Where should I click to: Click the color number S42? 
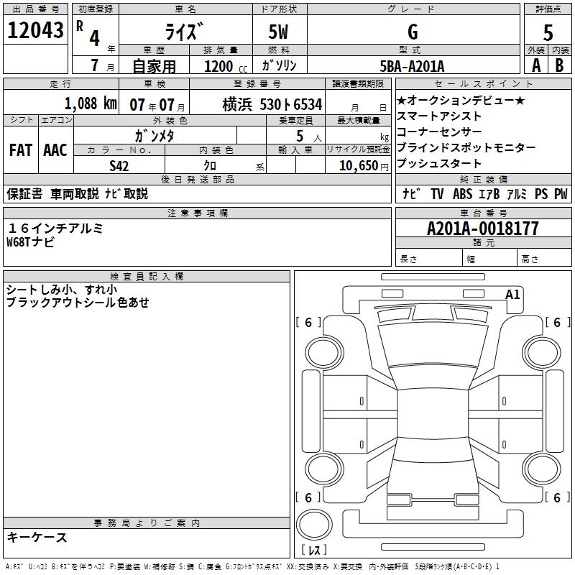pyautogui.click(x=119, y=166)
